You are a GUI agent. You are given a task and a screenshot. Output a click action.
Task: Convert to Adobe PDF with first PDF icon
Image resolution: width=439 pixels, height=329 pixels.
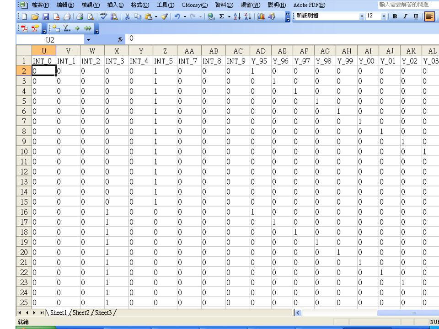tap(25, 28)
